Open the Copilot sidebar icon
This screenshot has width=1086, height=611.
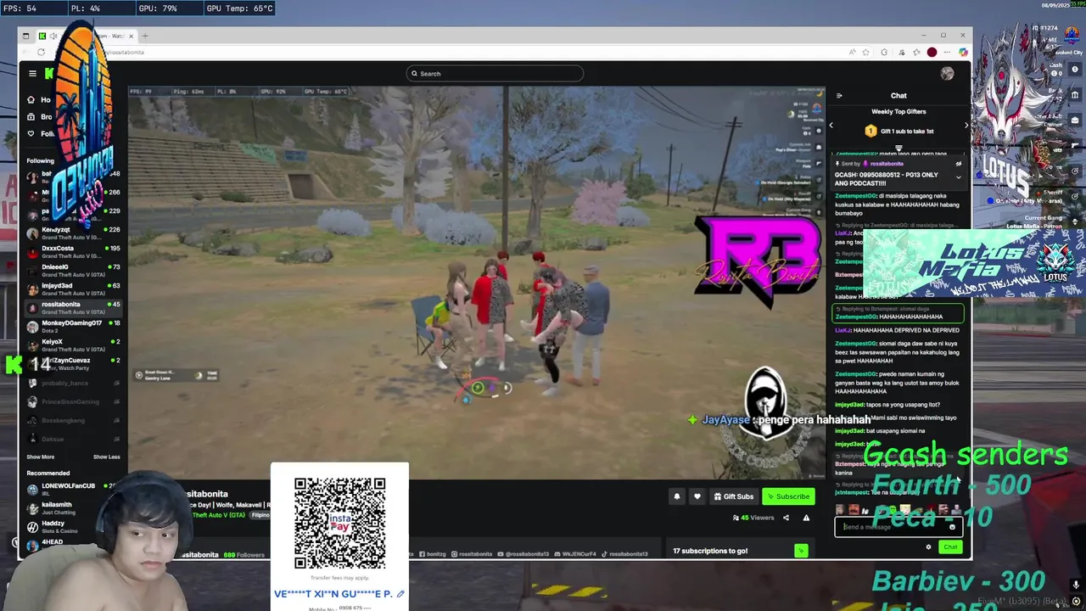pos(963,52)
